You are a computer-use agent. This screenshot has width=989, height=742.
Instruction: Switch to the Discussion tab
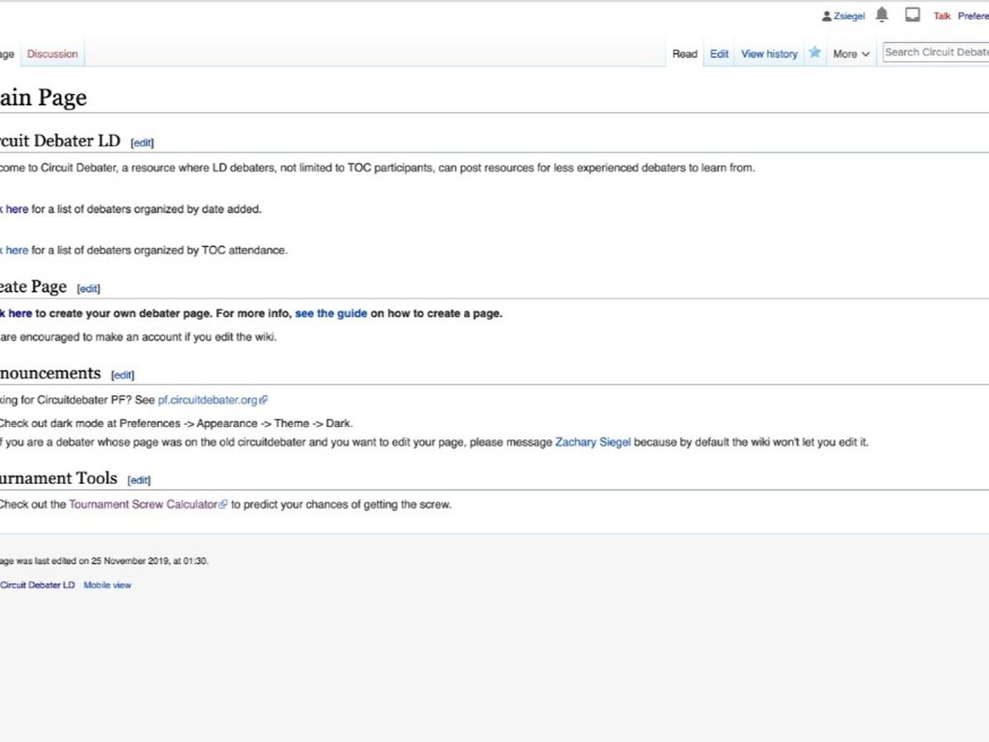(52, 54)
